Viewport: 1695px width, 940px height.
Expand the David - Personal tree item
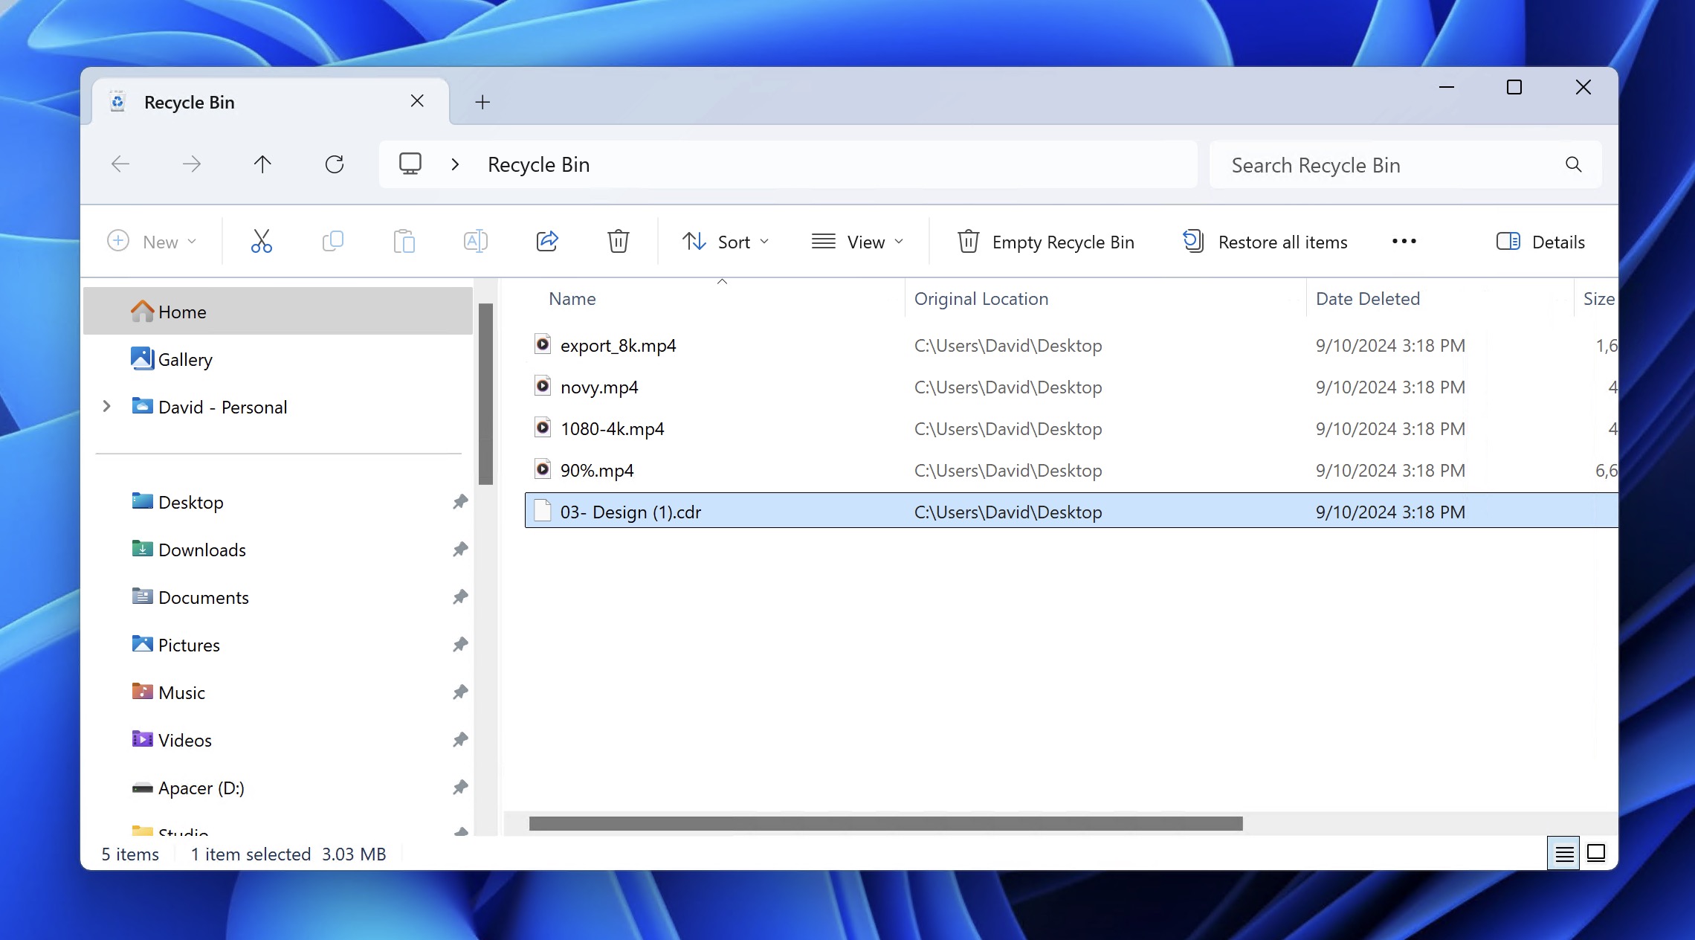click(x=106, y=406)
